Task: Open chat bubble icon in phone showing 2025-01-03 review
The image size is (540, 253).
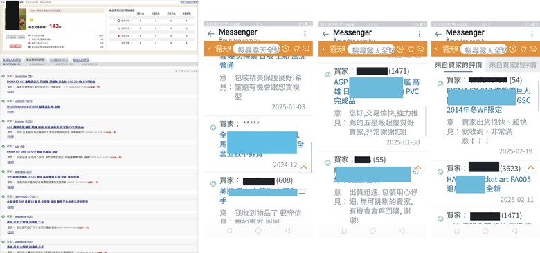Action: tap(306, 49)
